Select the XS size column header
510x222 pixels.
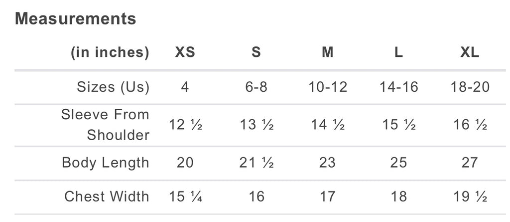point(185,52)
